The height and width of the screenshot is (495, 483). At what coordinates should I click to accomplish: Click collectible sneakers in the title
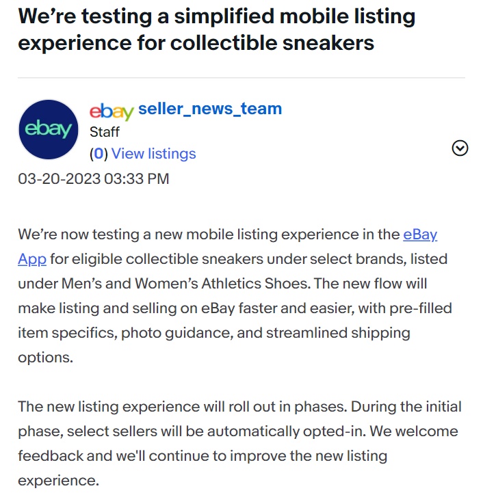272,43
